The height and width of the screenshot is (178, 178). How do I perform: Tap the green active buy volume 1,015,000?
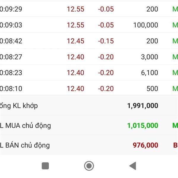point(143,125)
